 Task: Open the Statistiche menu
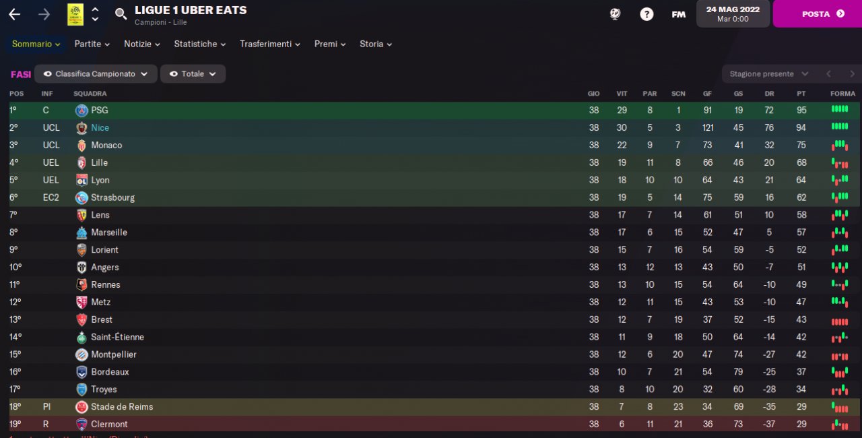pyautogui.click(x=199, y=44)
